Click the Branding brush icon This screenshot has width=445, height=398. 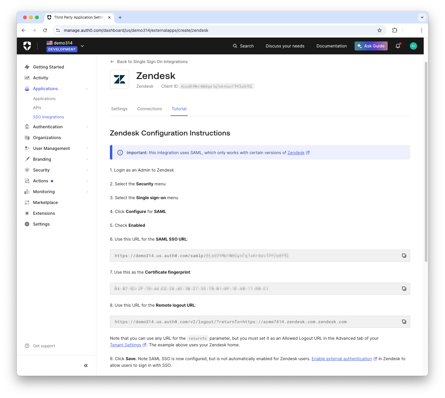pyautogui.click(x=27, y=159)
